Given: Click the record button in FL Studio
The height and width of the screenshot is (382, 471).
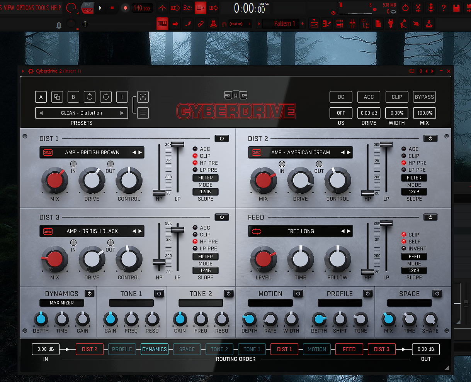Looking at the screenshot, I should [125, 8].
